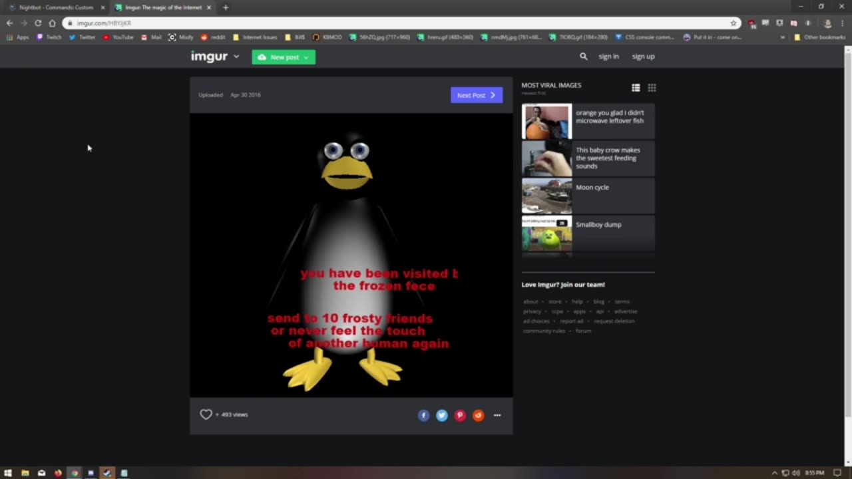Open the apps footer link
This screenshot has width=852, height=479.
(580, 311)
